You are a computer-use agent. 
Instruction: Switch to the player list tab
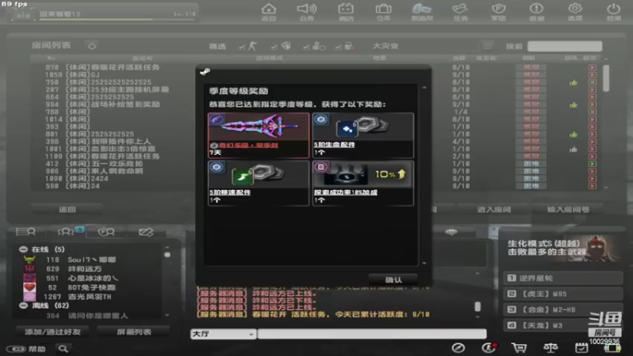pyautogui.click(x=25, y=232)
